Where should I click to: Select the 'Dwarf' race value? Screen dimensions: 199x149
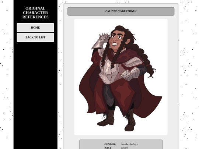[x=125, y=148]
